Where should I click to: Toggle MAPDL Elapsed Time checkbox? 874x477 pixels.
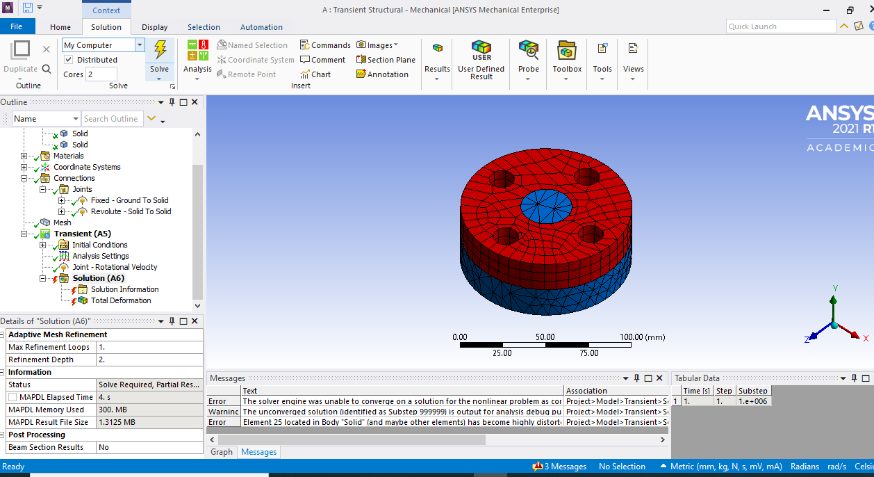pos(13,397)
